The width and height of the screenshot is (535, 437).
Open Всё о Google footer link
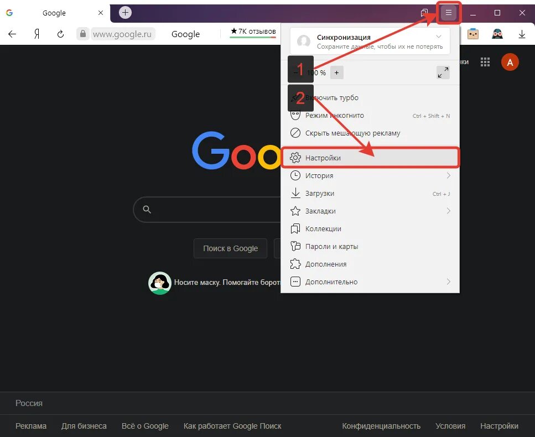pyautogui.click(x=145, y=426)
